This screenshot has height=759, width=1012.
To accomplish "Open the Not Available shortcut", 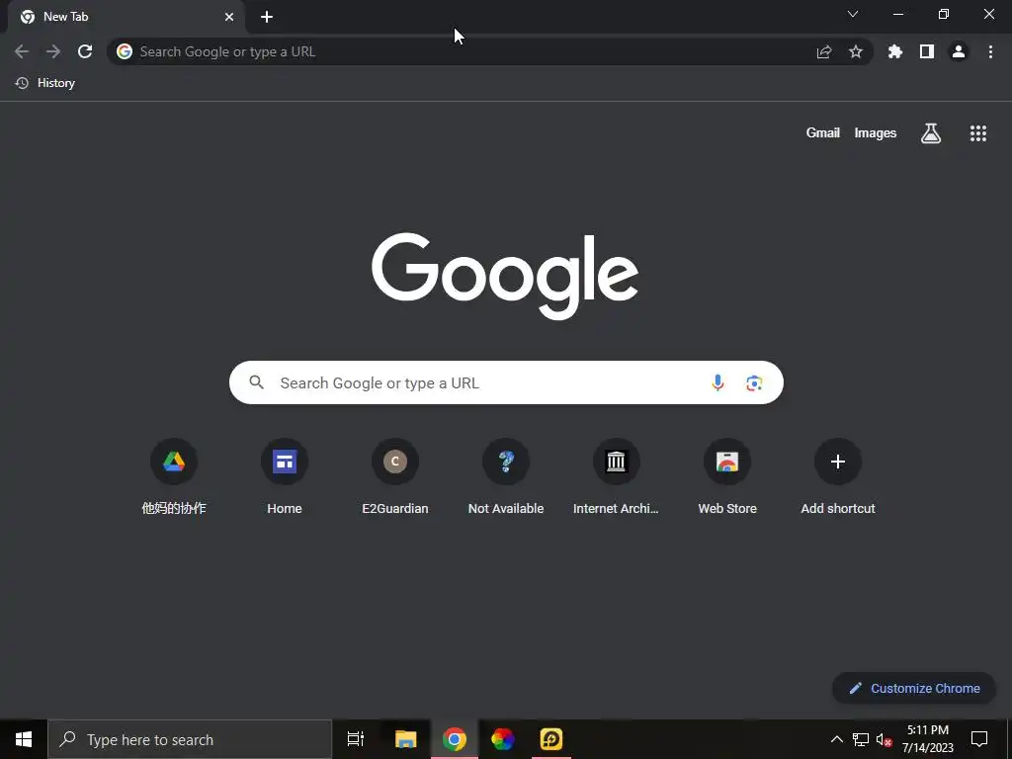I will (506, 477).
